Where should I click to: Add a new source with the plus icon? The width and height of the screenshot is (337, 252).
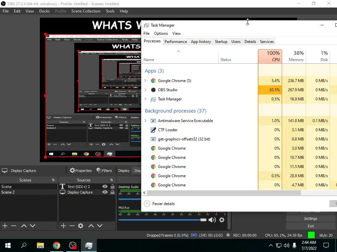coord(64,226)
